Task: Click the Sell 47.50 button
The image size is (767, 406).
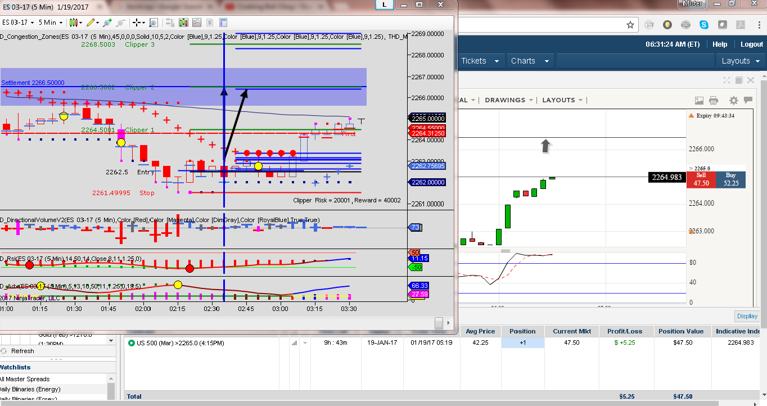Action: point(701,179)
